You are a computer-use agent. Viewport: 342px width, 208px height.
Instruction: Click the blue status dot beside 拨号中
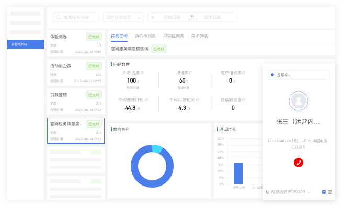[272, 75]
